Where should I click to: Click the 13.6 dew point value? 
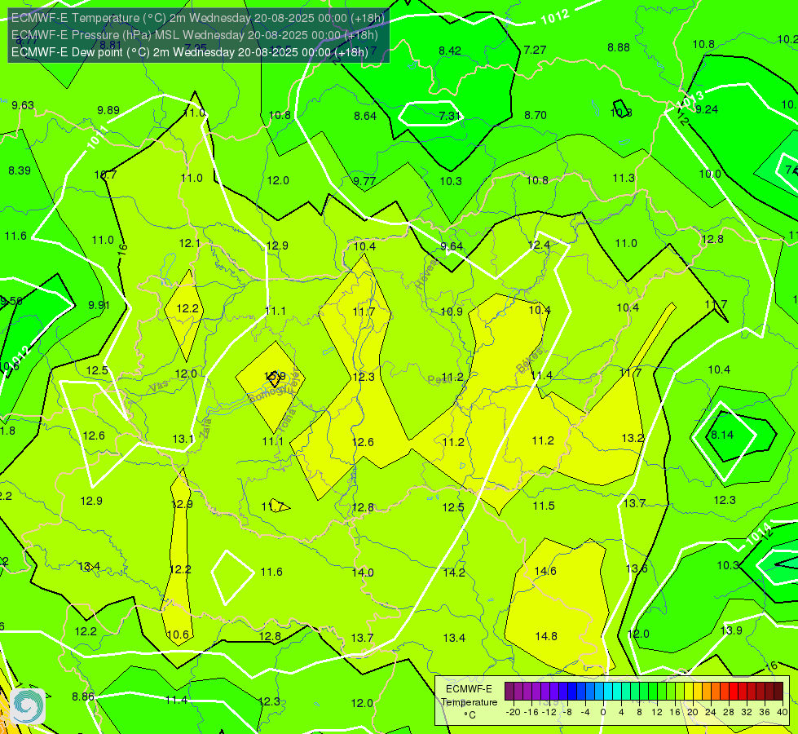[637, 568]
